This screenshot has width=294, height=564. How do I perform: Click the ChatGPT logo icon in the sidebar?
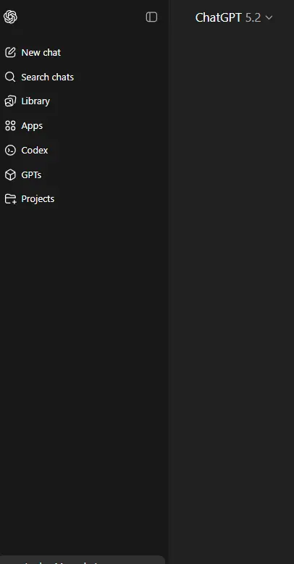[10, 17]
